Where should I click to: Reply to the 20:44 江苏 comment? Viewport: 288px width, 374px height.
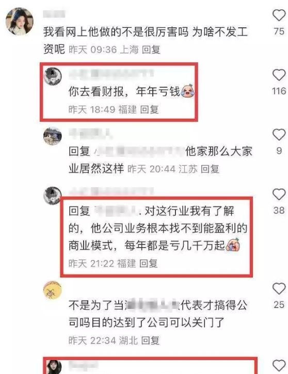[210, 169]
